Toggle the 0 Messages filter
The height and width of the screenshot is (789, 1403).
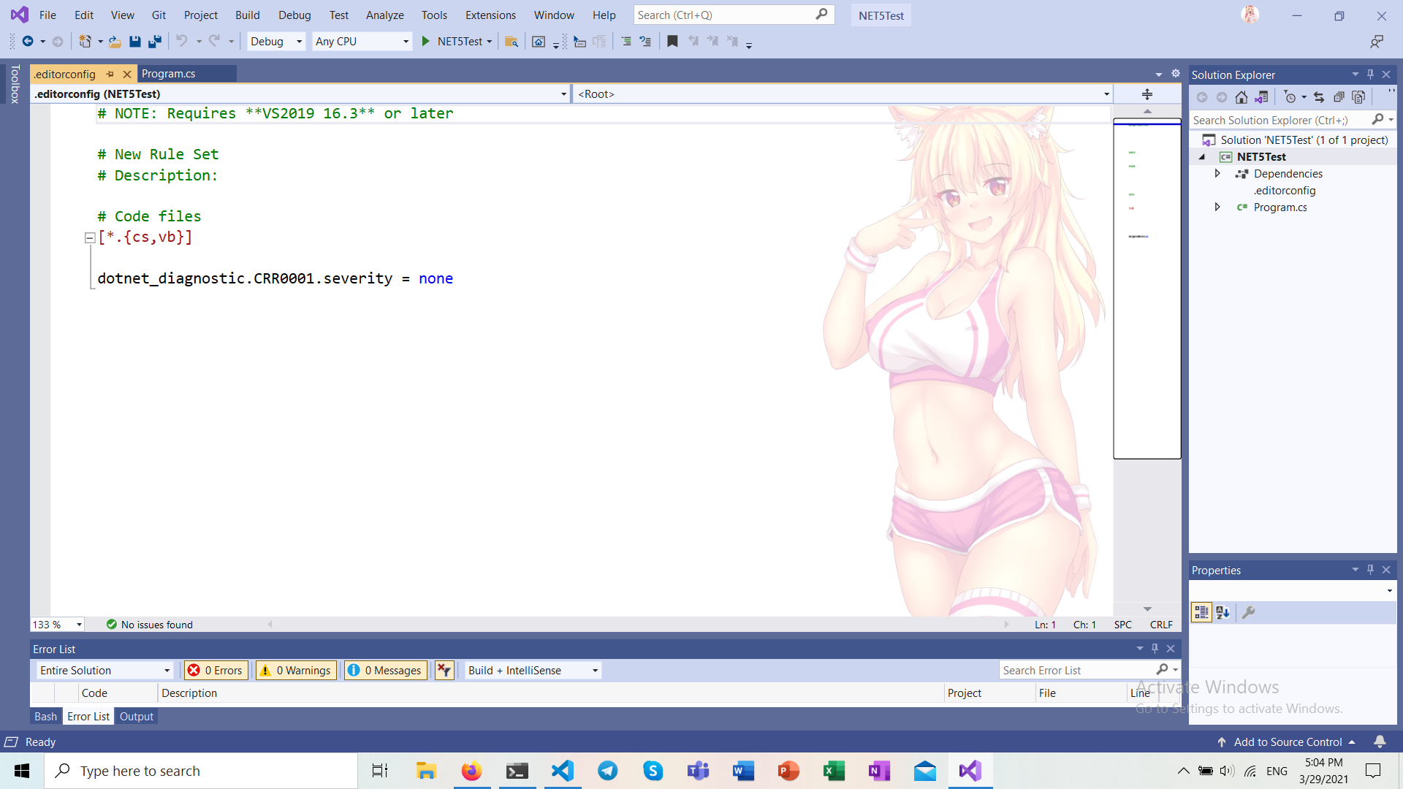tap(386, 670)
